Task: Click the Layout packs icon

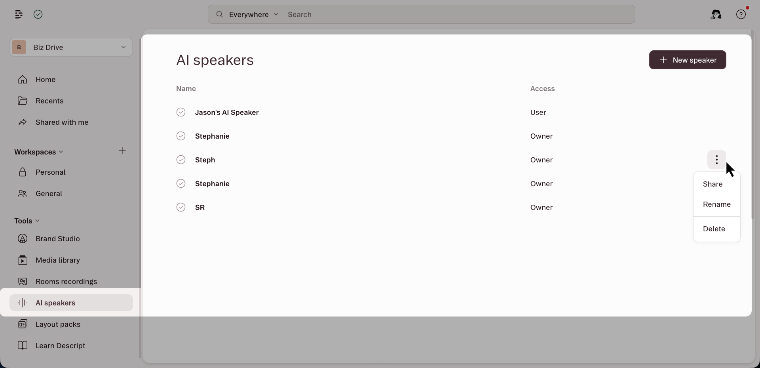Action: tap(23, 324)
